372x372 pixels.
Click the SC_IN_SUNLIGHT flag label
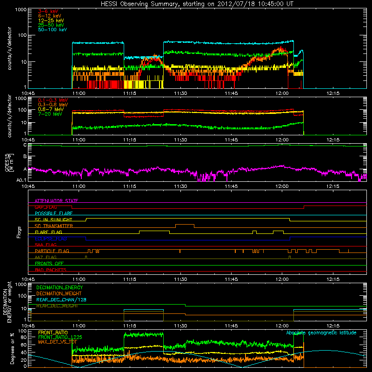pos(53,219)
